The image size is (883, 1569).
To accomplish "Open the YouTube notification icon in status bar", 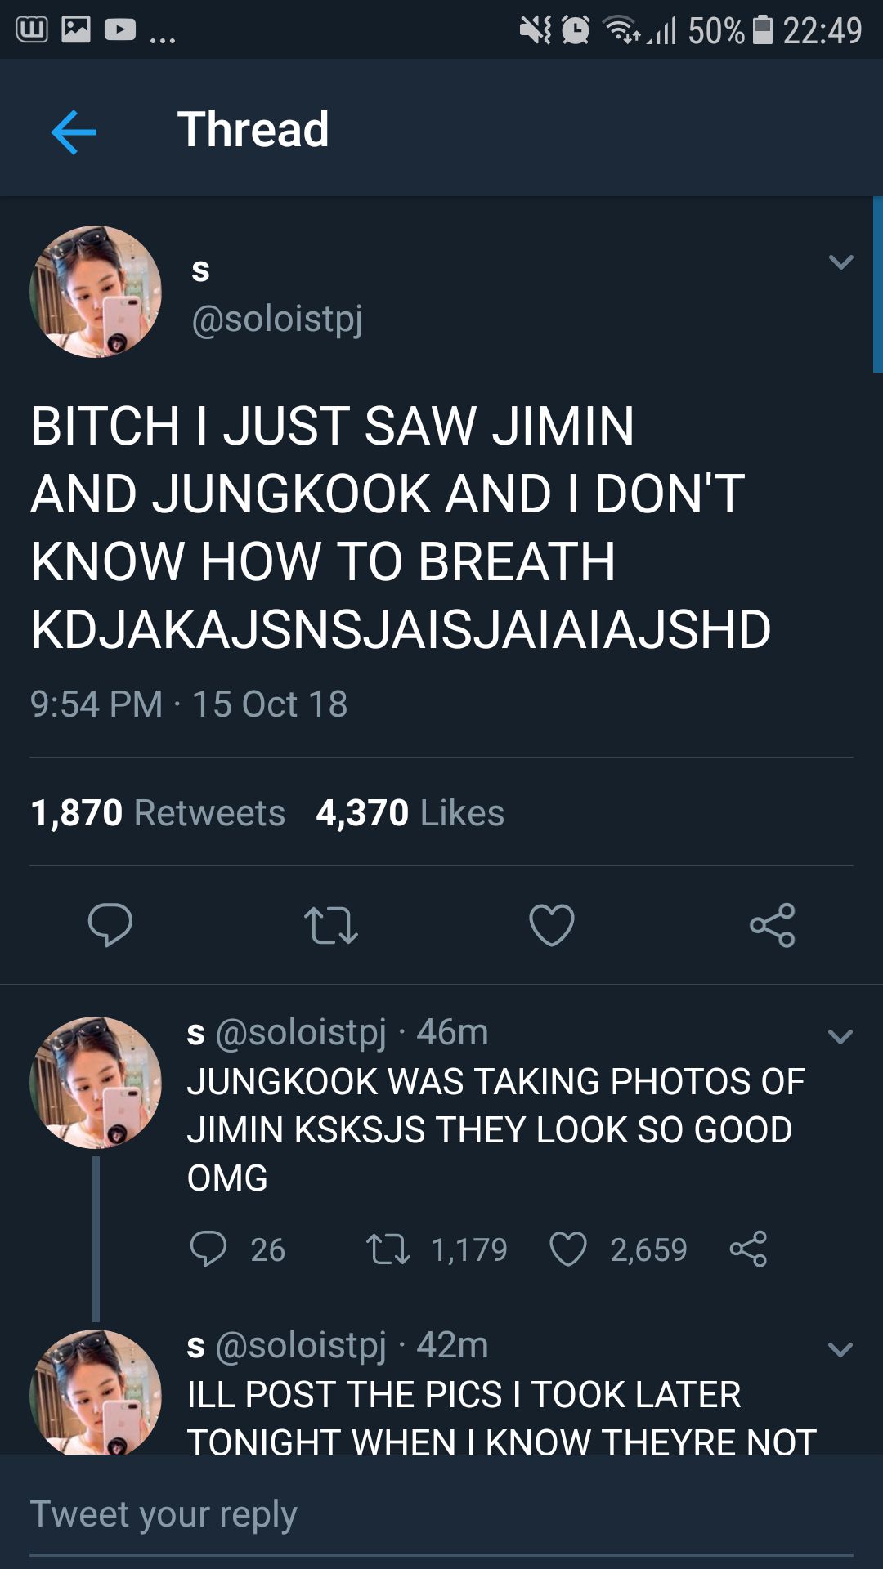I will [120, 30].
